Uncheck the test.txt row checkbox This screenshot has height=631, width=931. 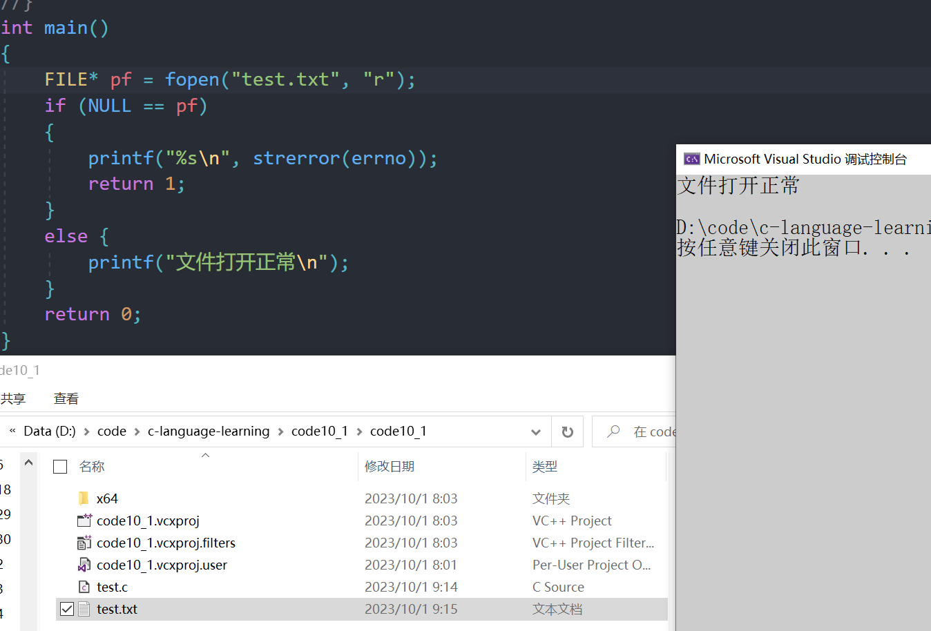coord(67,609)
